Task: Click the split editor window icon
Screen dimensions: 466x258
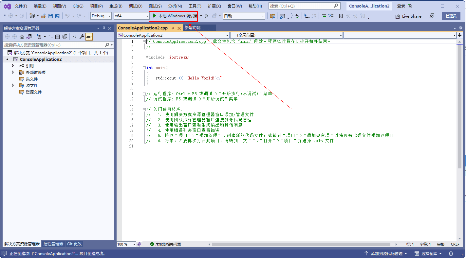Action: point(460,35)
